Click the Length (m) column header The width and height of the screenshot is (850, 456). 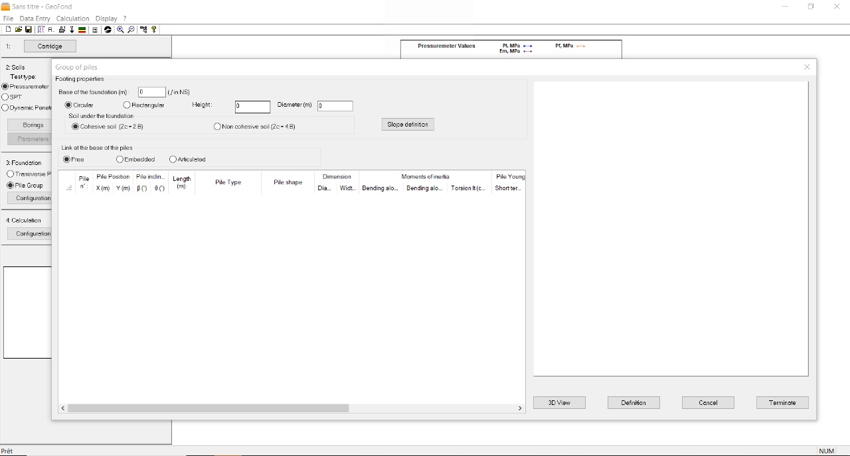[181, 182]
